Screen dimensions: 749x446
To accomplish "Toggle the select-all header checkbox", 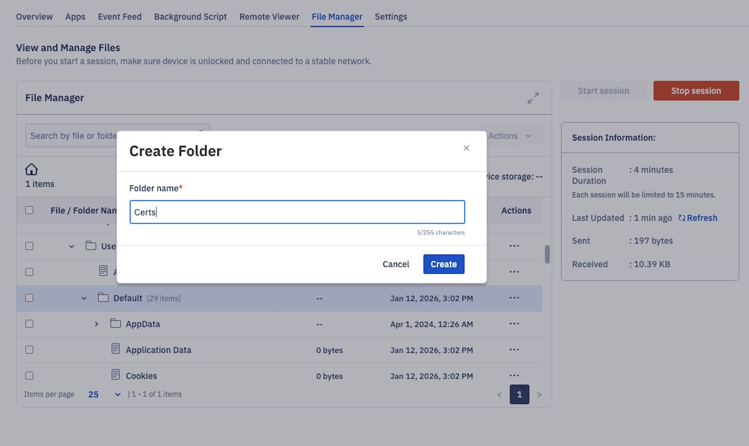I will click(x=29, y=210).
